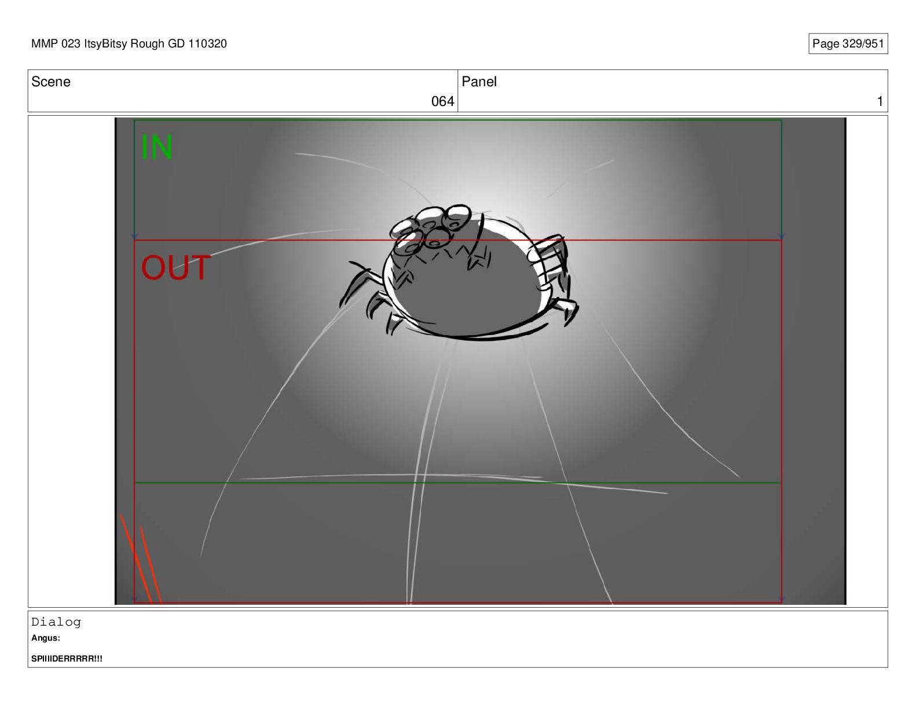Click the speaker name 'Angus:'
The height and width of the screenshot is (709, 916).
(x=46, y=638)
